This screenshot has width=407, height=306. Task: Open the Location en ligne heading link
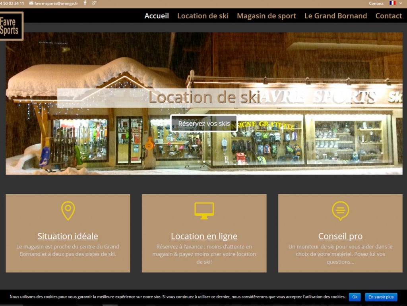tap(204, 236)
